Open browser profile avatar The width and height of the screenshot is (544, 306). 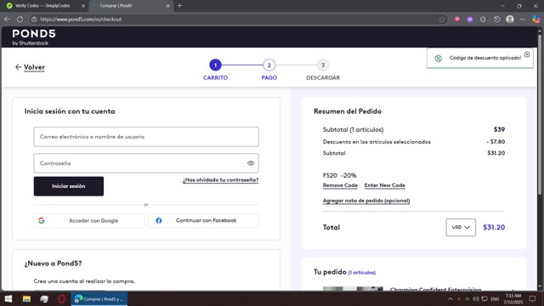[x=510, y=20]
